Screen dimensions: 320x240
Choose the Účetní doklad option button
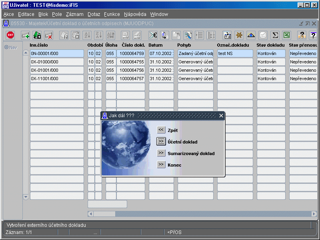click(x=161, y=142)
